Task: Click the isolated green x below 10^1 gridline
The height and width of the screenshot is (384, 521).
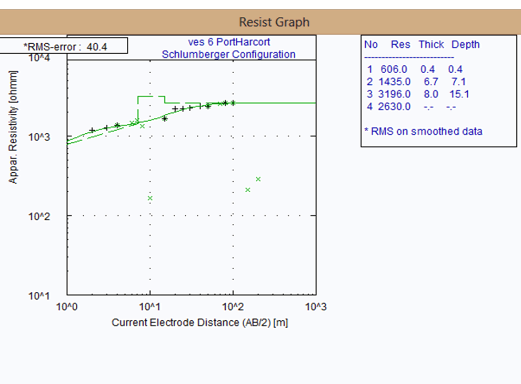Action: click(150, 198)
